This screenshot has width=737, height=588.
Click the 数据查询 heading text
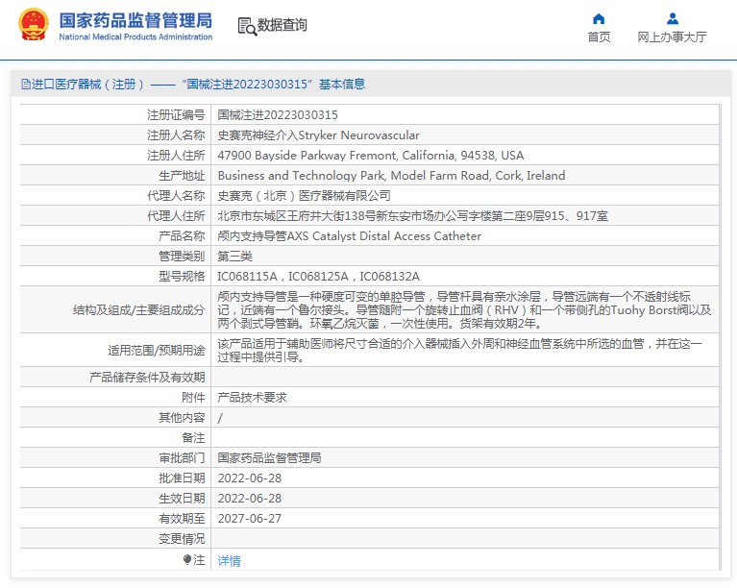click(x=282, y=25)
